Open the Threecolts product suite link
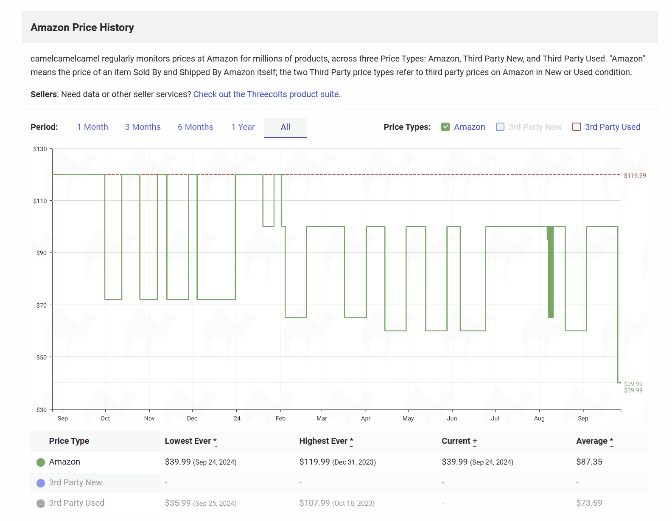The height and width of the screenshot is (521, 672). [x=267, y=94]
